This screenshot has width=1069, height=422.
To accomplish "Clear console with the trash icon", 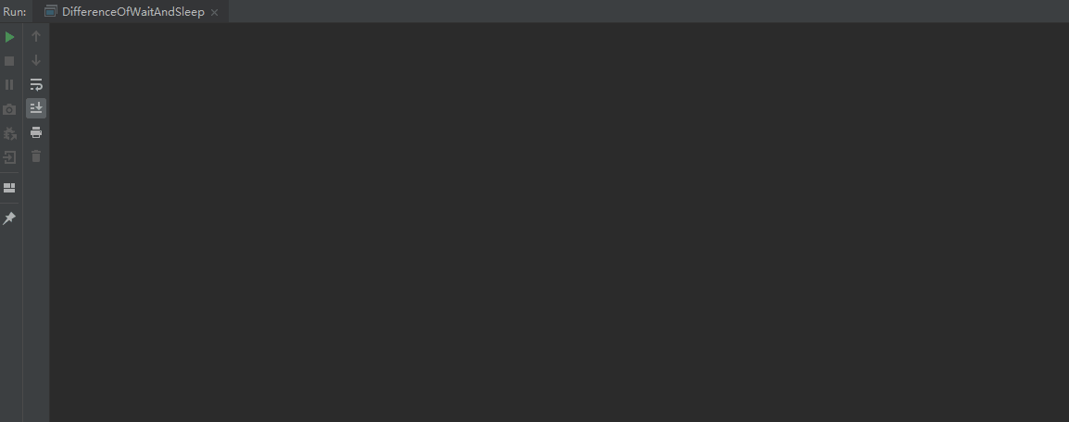I will pos(36,156).
